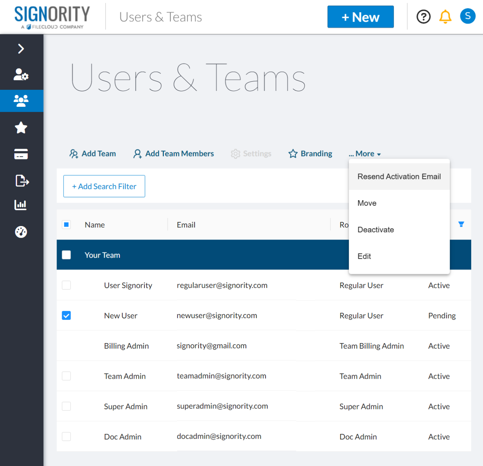The image size is (483, 466).
Task: Choose Move from the More menu
Action: pyautogui.click(x=399, y=203)
